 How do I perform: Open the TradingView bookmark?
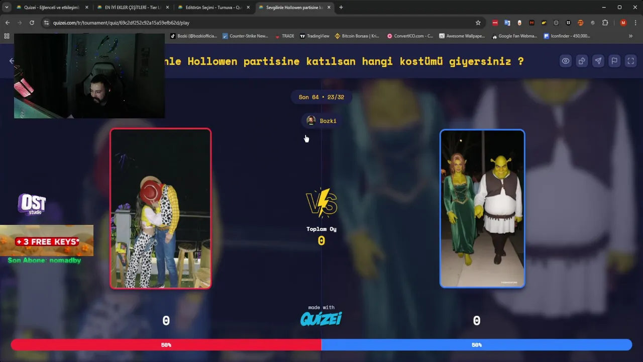[314, 36]
